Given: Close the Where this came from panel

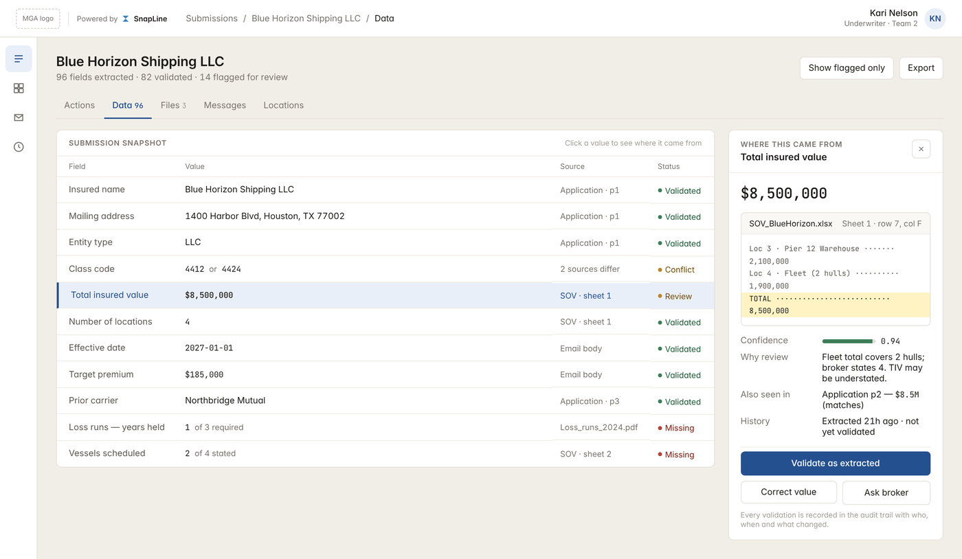Looking at the screenshot, I should (921, 149).
